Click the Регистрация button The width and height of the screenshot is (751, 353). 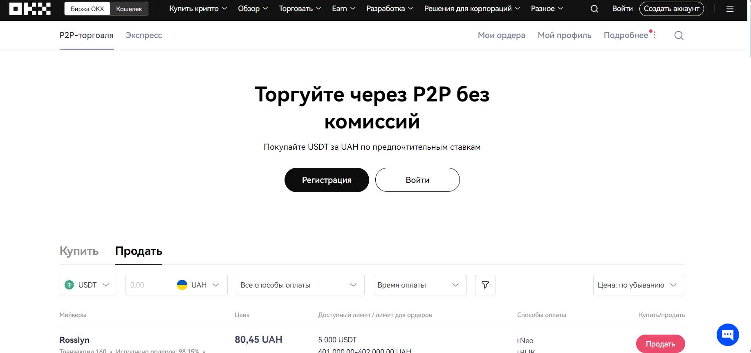point(327,180)
